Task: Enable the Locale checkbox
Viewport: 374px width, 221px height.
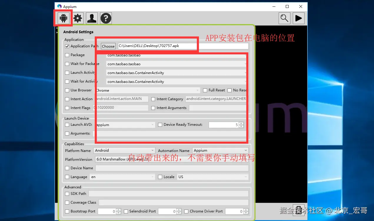Action: pyautogui.click(x=160, y=177)
